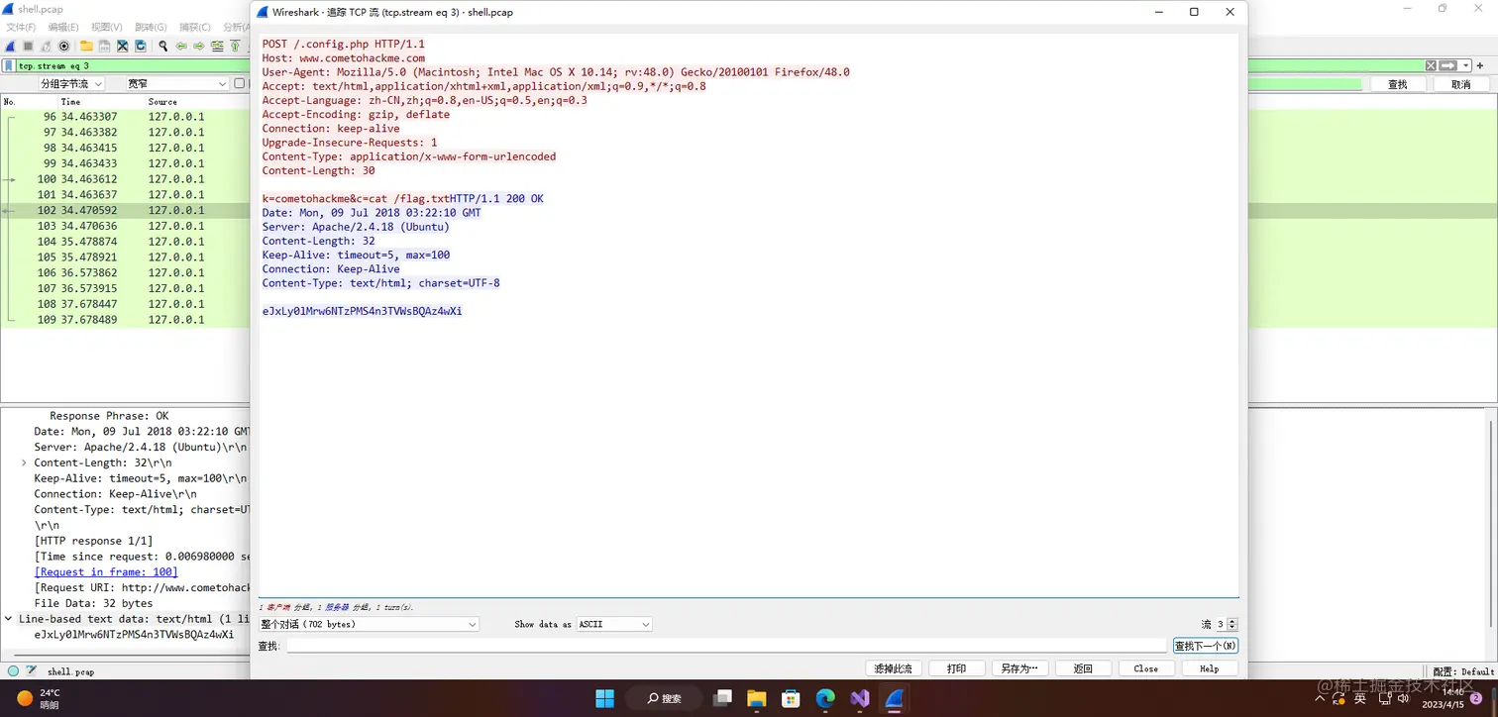Open File Explorer from taskbar
The image size is (1498, 717).
coord(756,698)
